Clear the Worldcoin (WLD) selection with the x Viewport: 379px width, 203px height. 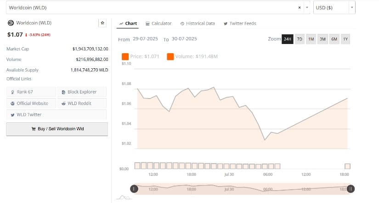pos(299,7)
